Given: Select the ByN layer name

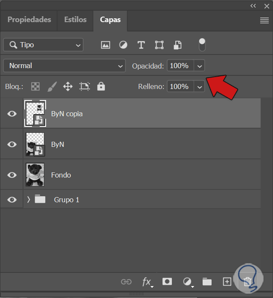Looking at the screenshot, I should [58, 144].
